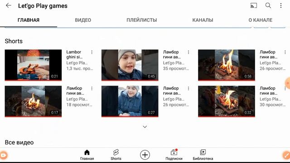Tap the create plus button
This screenshot has height=163, width=290.
click(145, 155)
